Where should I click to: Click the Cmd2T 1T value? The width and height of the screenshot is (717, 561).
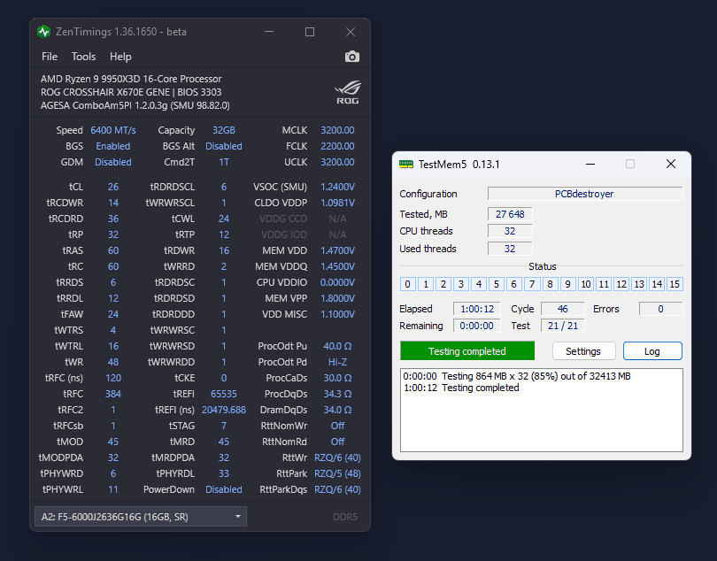[x=224, y=162]
